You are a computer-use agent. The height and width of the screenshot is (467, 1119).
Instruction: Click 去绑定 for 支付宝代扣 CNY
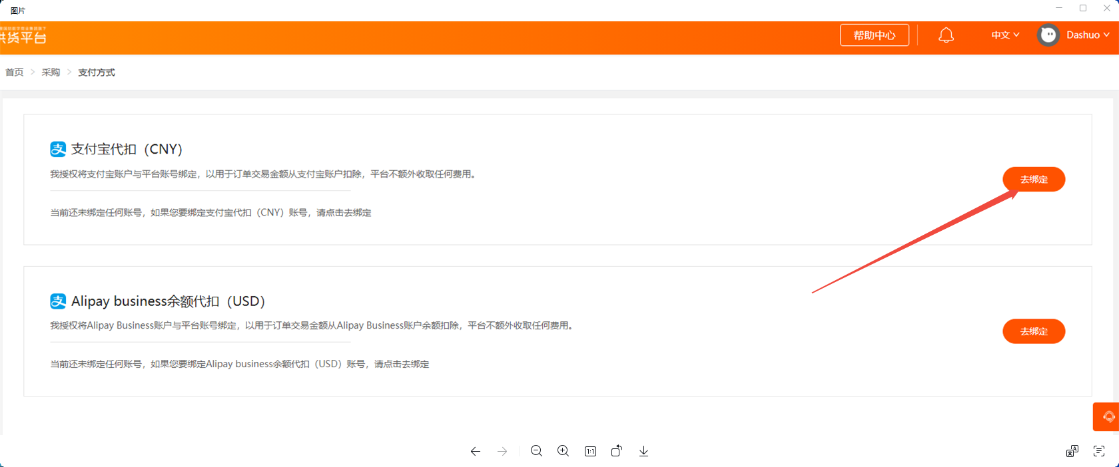(x=1034, y=180)
